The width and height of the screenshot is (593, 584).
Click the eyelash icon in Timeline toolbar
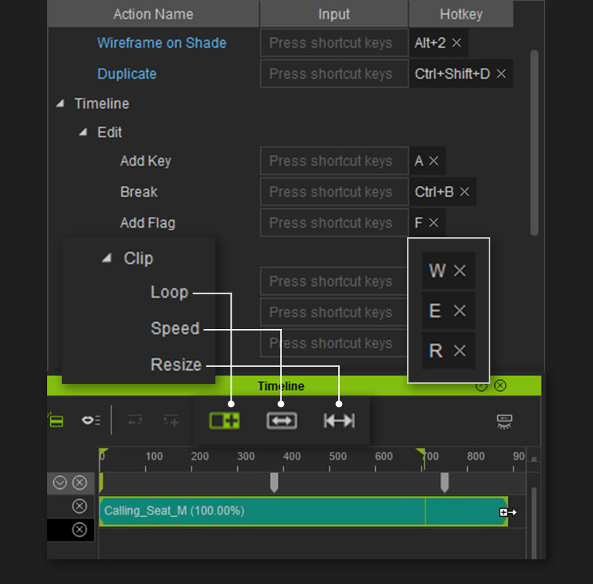504,421
